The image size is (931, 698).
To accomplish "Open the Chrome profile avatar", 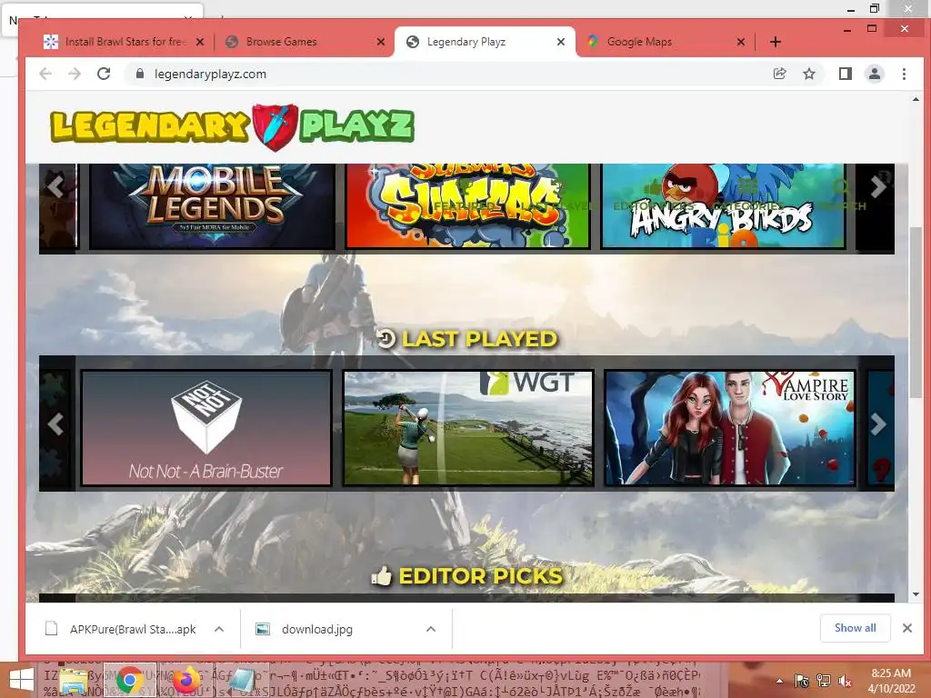I will pyautogui.click(x=874, y=74).
